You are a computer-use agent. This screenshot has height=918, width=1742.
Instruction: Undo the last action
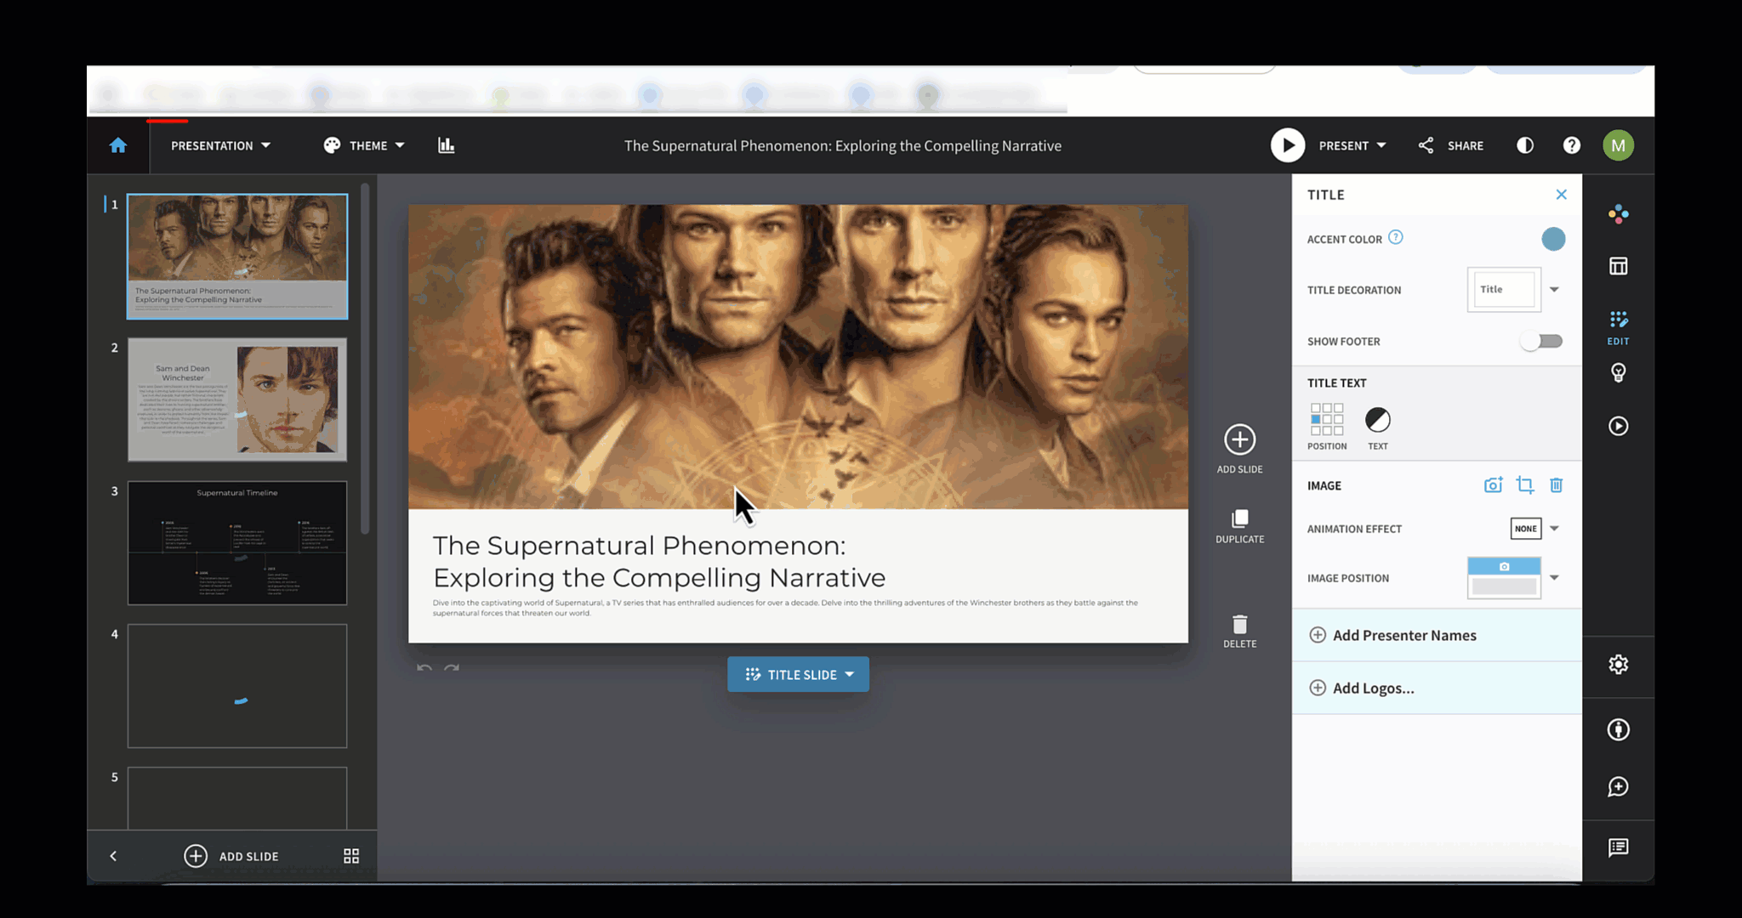[424, 668]
